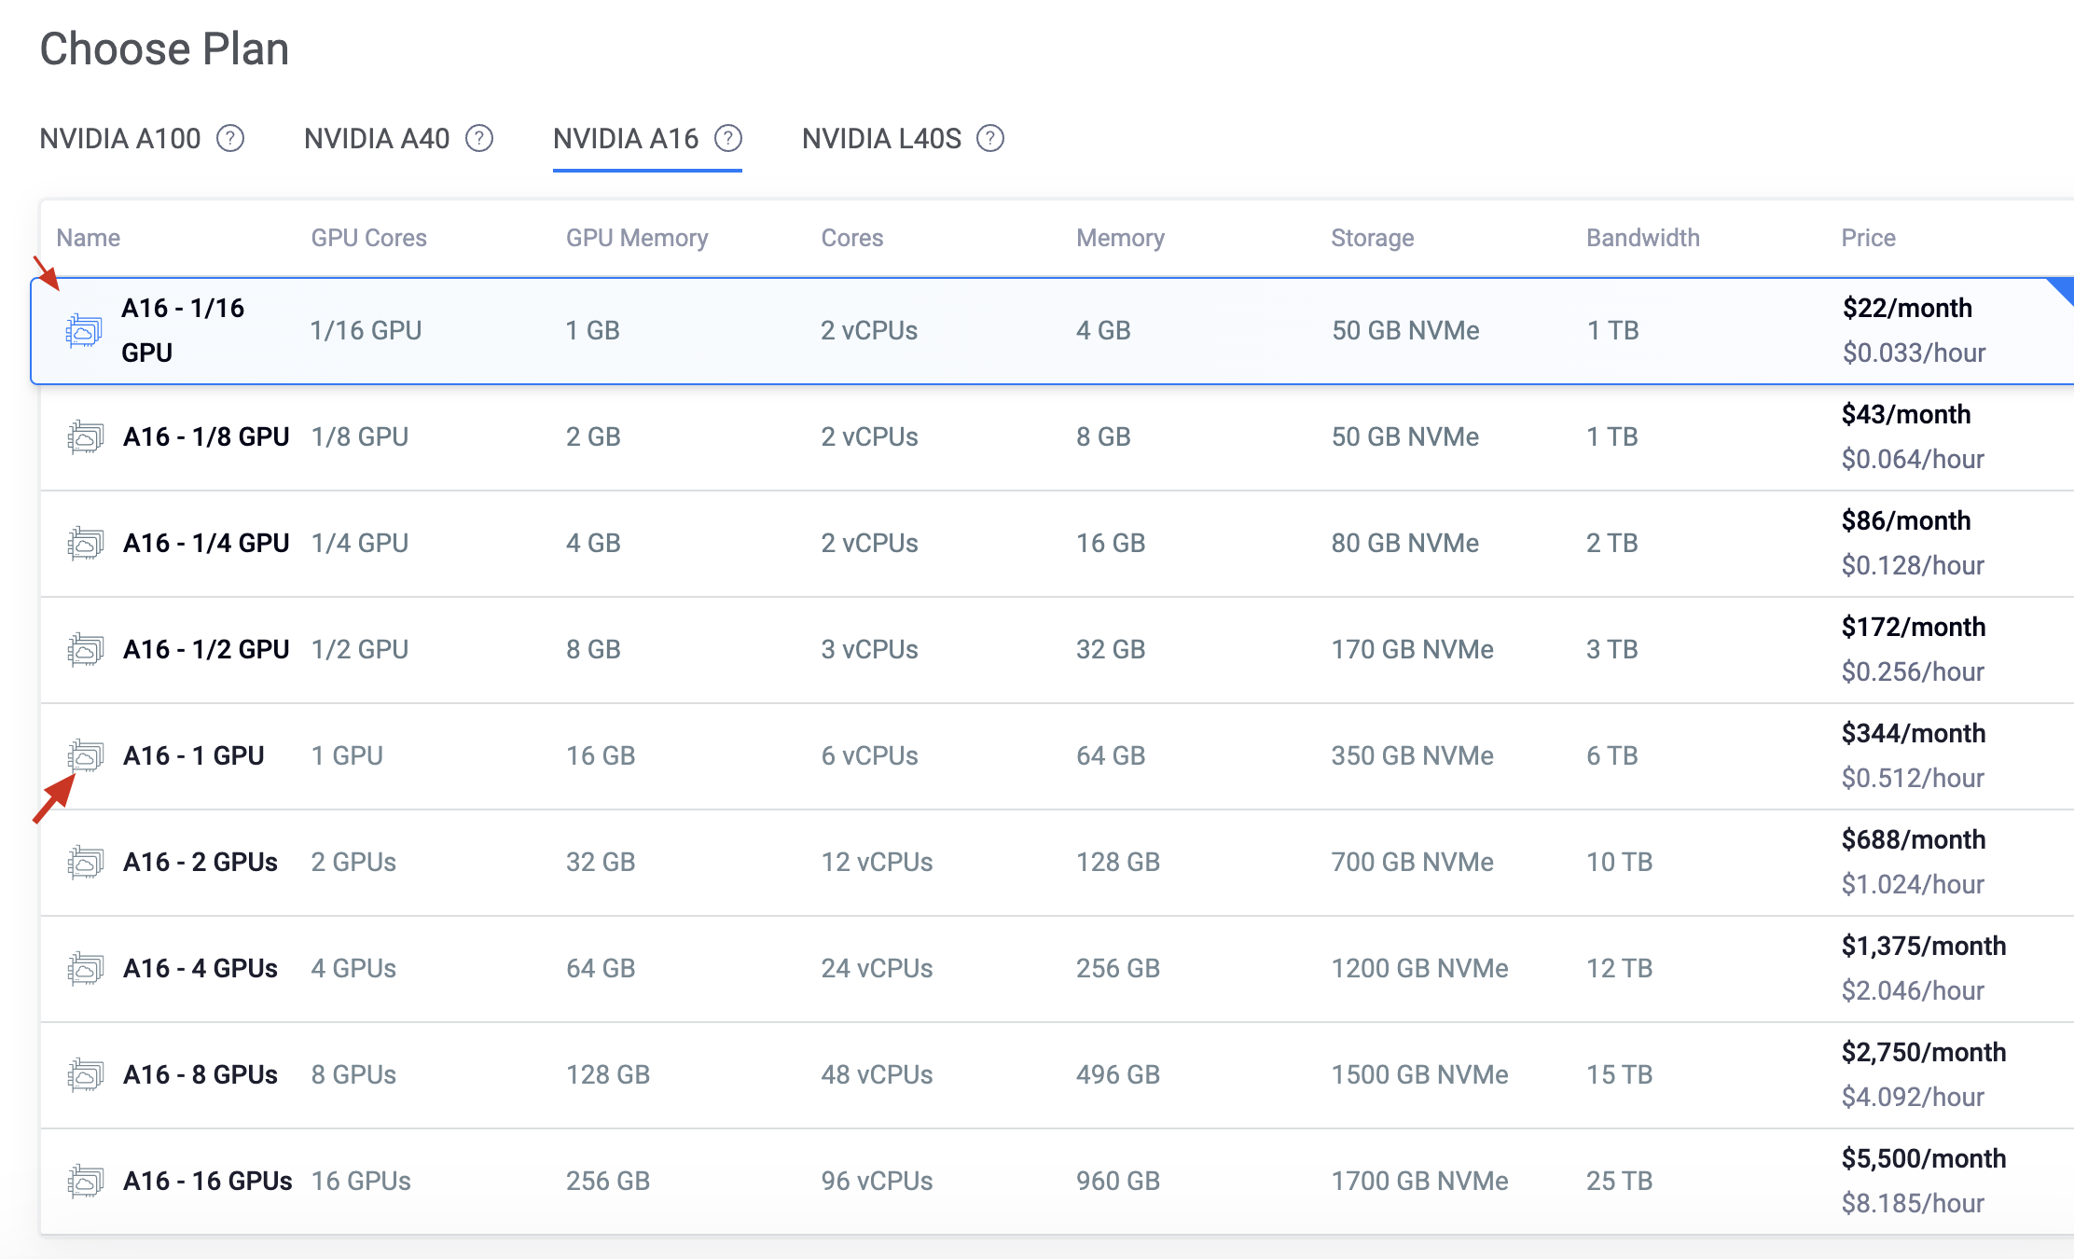Click the GPU icon beside A16 - 16 GPUs

point(86,1181)
